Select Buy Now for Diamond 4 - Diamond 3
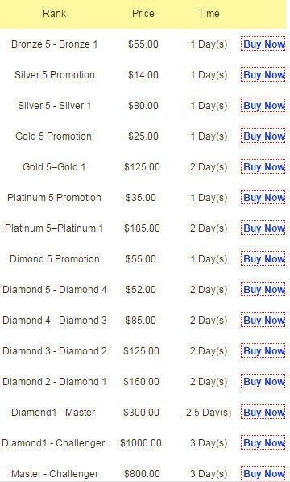Image resolution: width=290 pixels, height=482 pixels. pyautogui.click(x=263, y=321)
